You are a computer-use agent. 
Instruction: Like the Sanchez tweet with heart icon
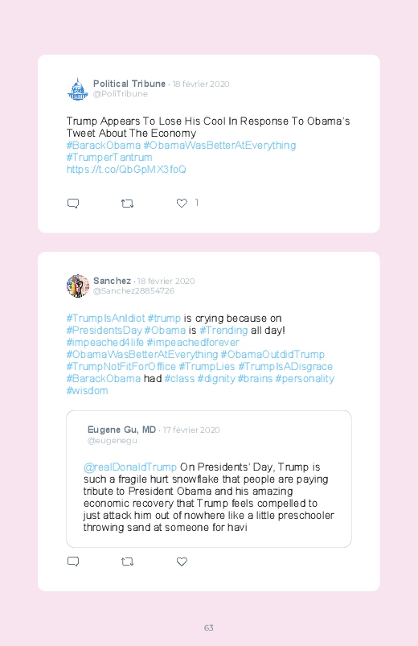[182, 562]
